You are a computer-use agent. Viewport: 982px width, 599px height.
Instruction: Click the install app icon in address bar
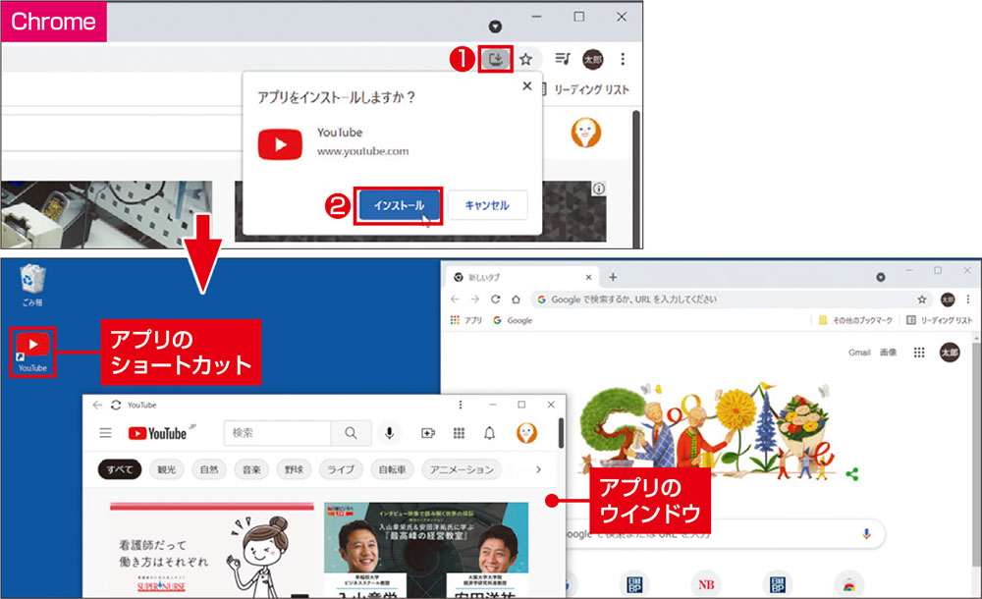coord(495,59)
